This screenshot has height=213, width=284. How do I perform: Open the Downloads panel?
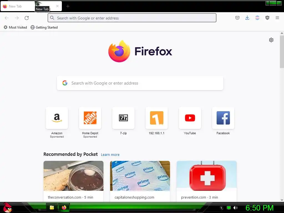click(247, 18)
